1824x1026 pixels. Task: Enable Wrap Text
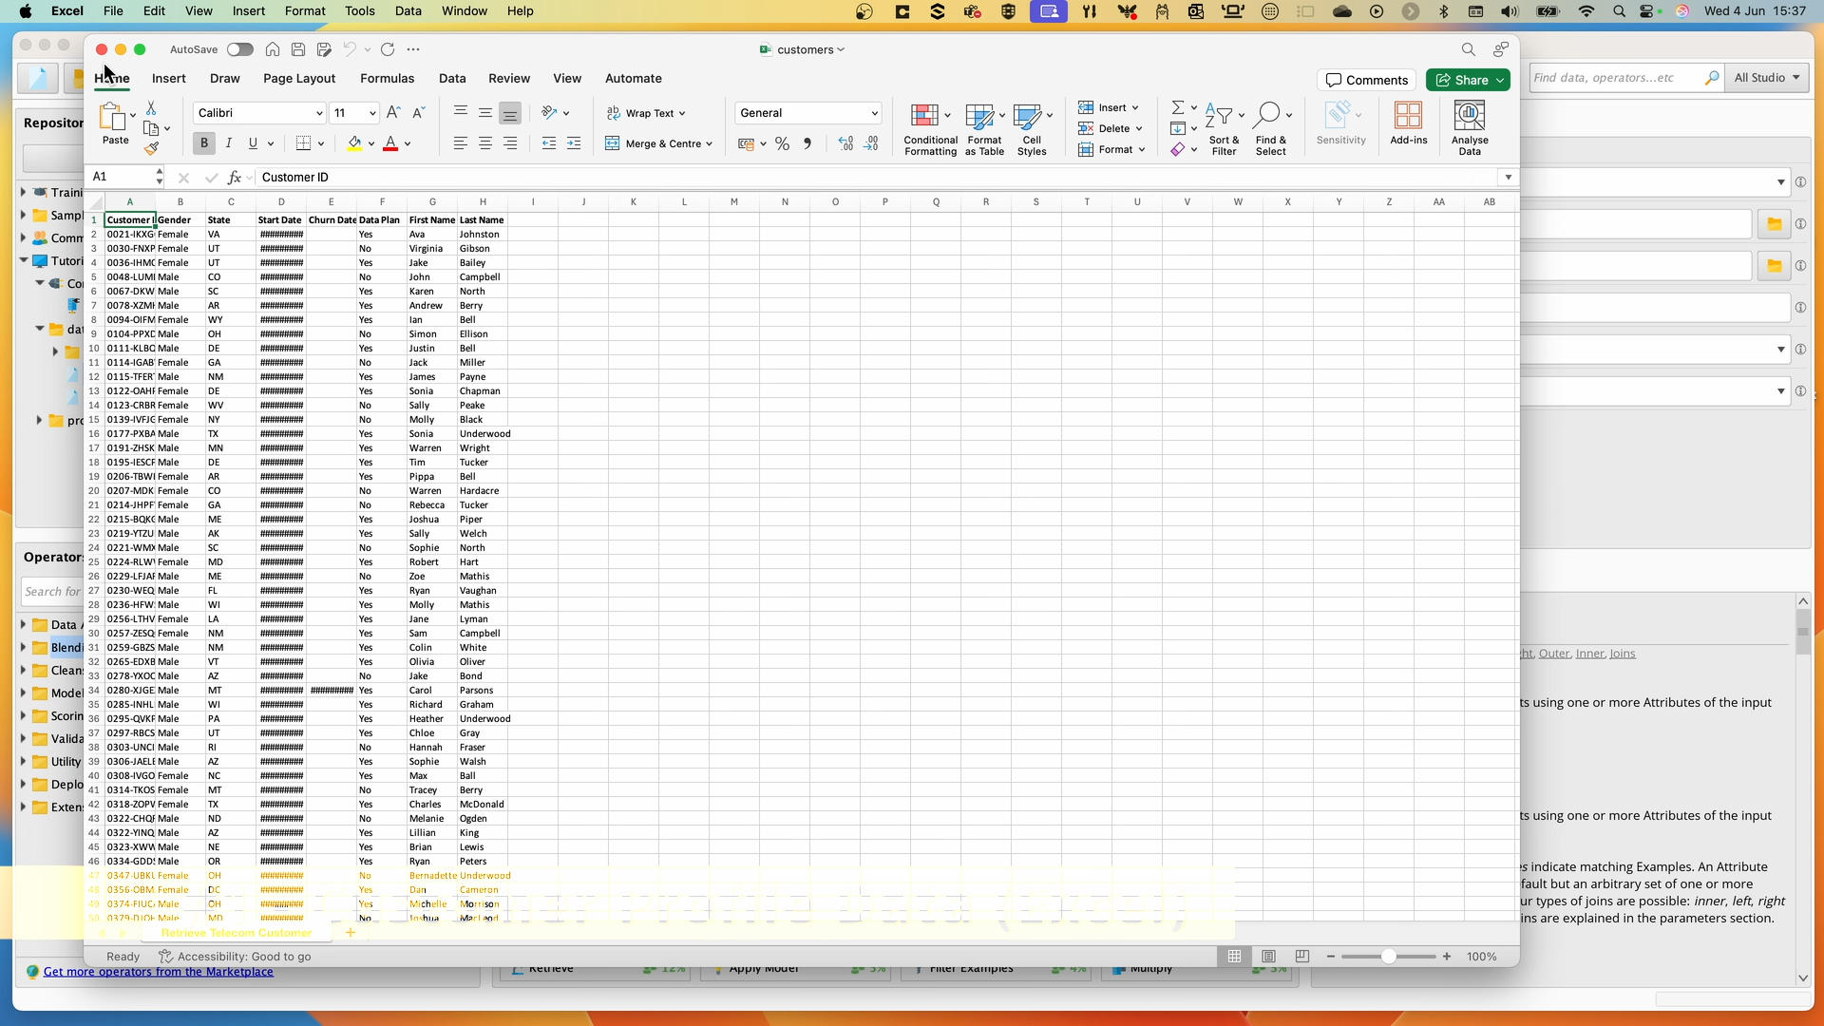(x=646, y=113)
